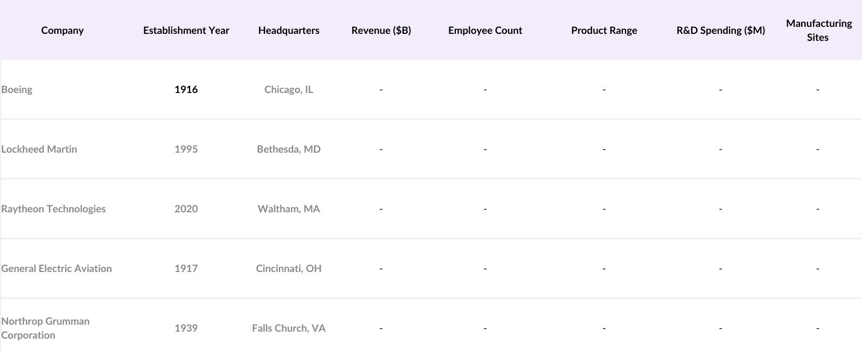
Task: Select the 2020 establishment year cell
Action: 186,209
